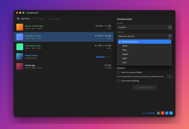This screenshot has height=129, width=189.
Task: Click the street.webp compression progress bar
Action: [x=103, y=57]
